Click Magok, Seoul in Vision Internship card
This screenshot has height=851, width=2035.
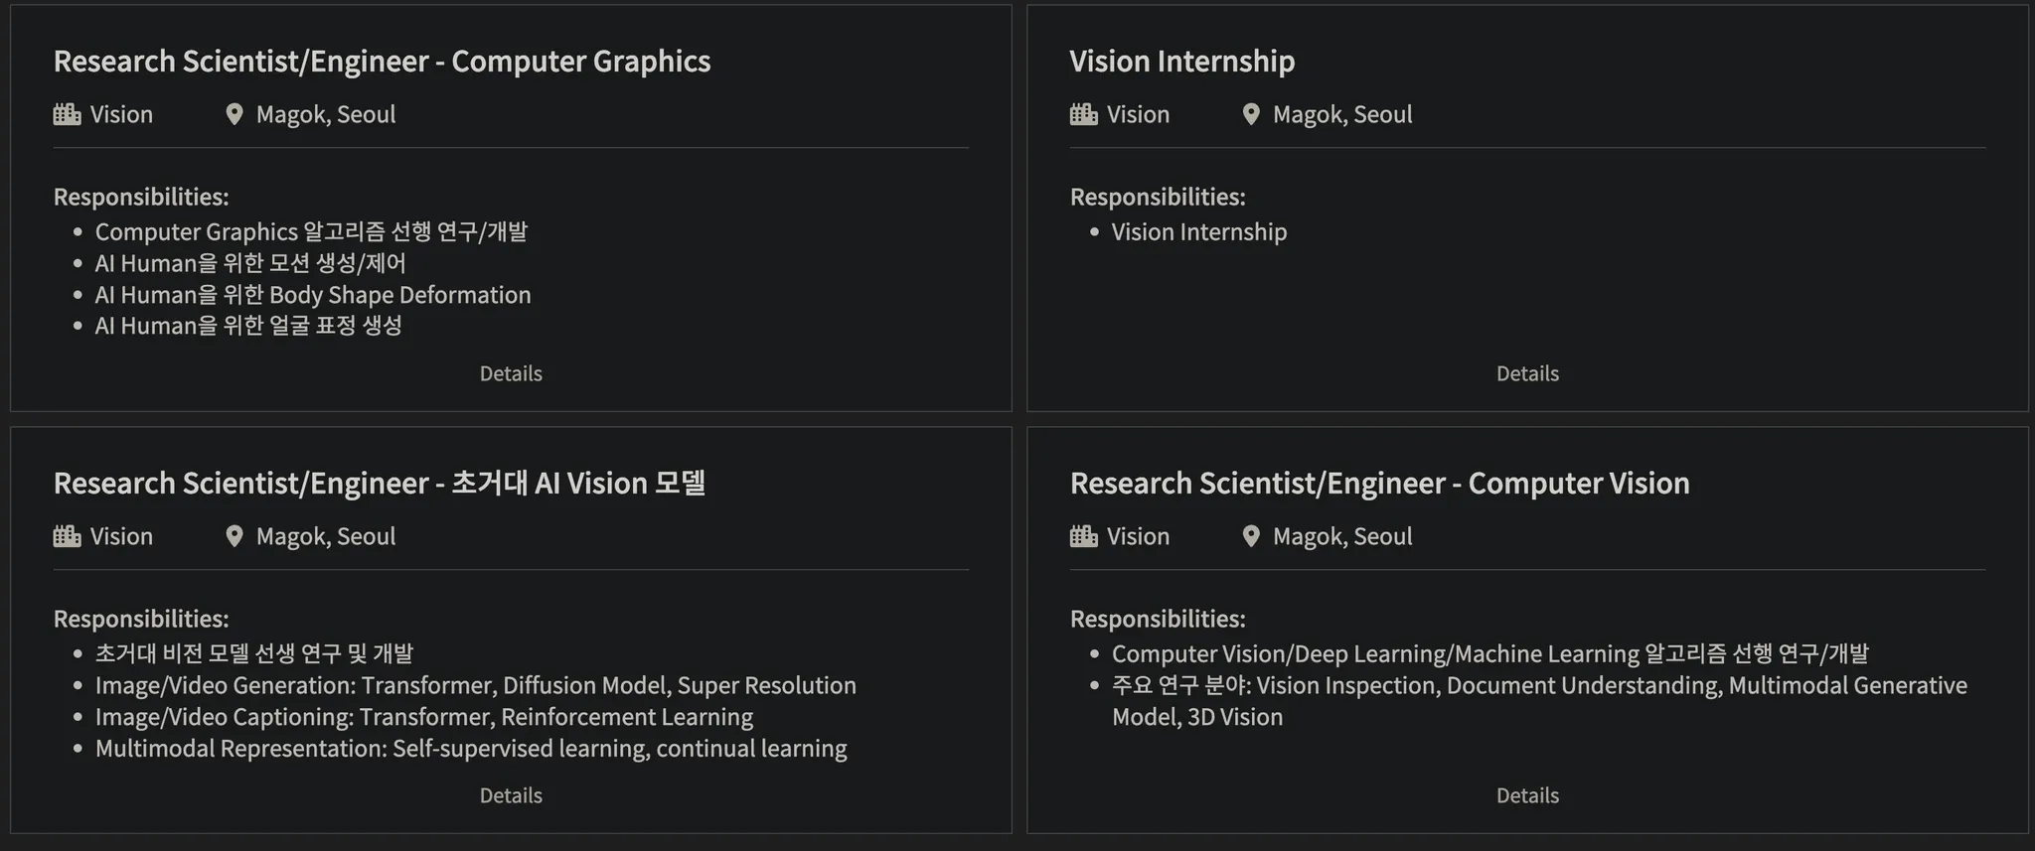click(x=1341, y=114)
